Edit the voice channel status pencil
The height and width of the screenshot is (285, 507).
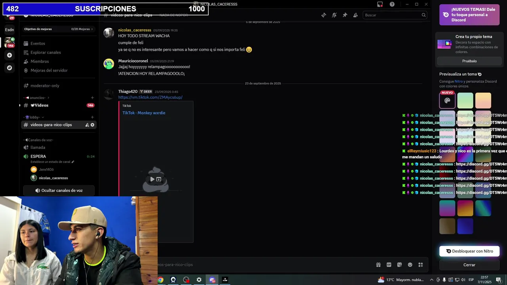[x=73, y=162]
